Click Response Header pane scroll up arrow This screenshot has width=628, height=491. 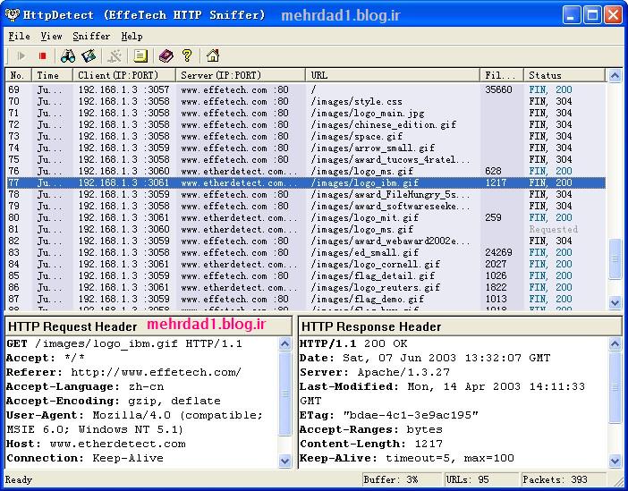615,344
